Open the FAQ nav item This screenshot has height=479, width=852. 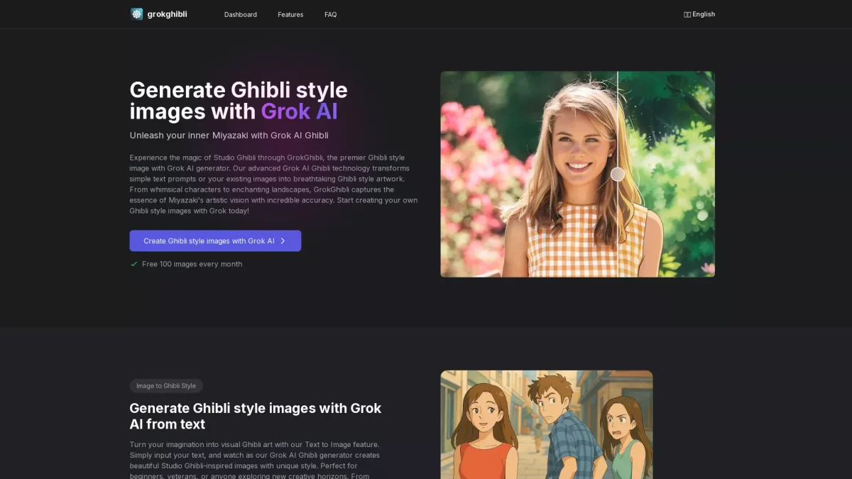331,15
